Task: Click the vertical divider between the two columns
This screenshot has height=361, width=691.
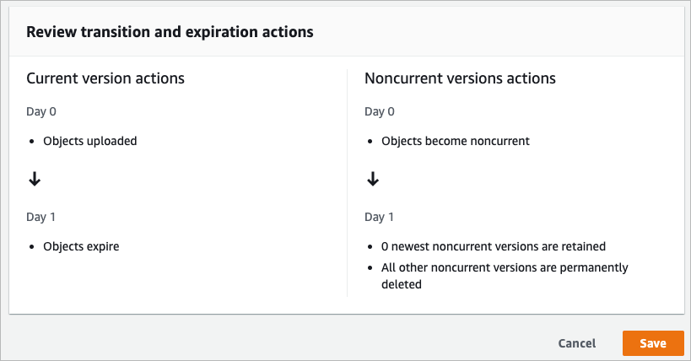Action: [347, 181]
